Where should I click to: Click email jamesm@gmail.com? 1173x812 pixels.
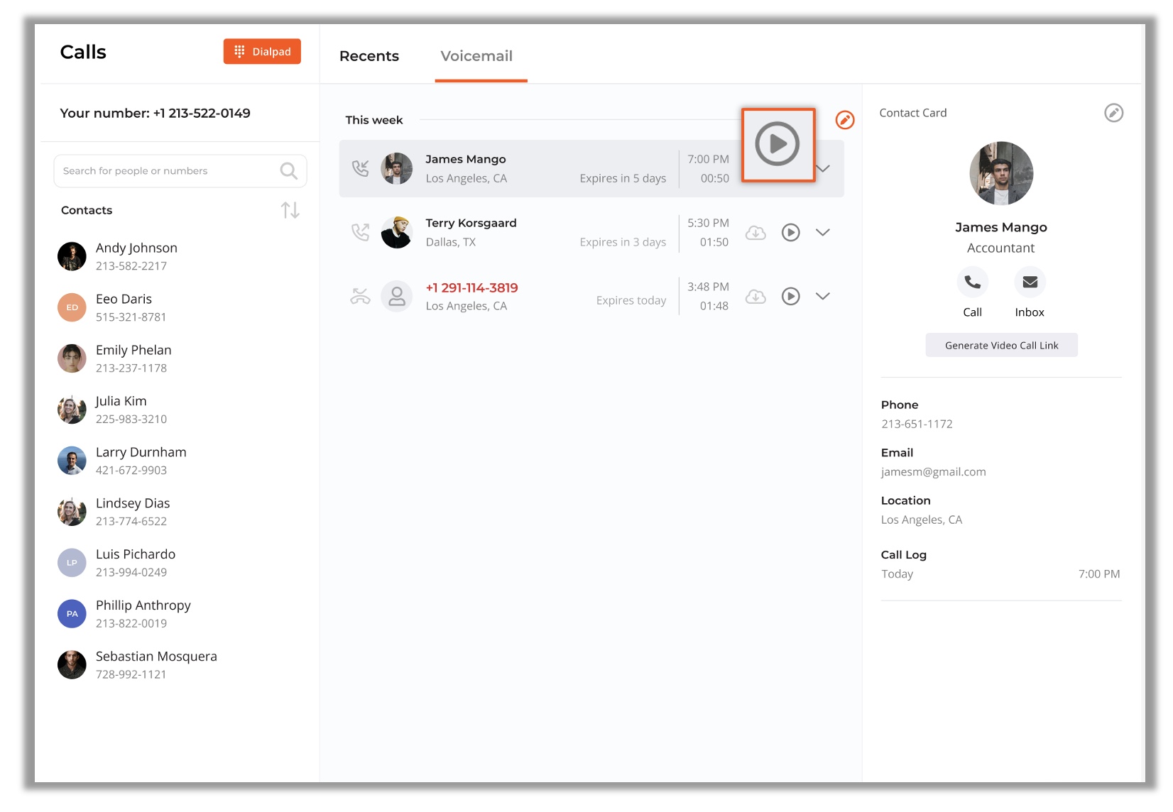933,472
